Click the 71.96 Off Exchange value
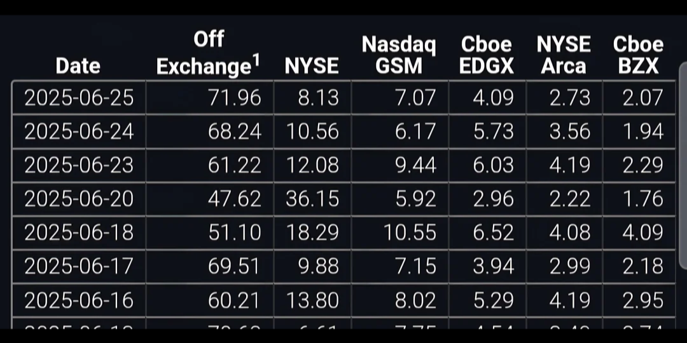The image size is (687, 343). tap(234, 98)
